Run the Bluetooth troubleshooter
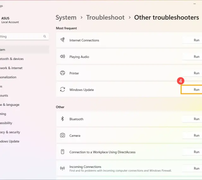The width and height of the screenshot is (202, 180). [x=192, y=119]
